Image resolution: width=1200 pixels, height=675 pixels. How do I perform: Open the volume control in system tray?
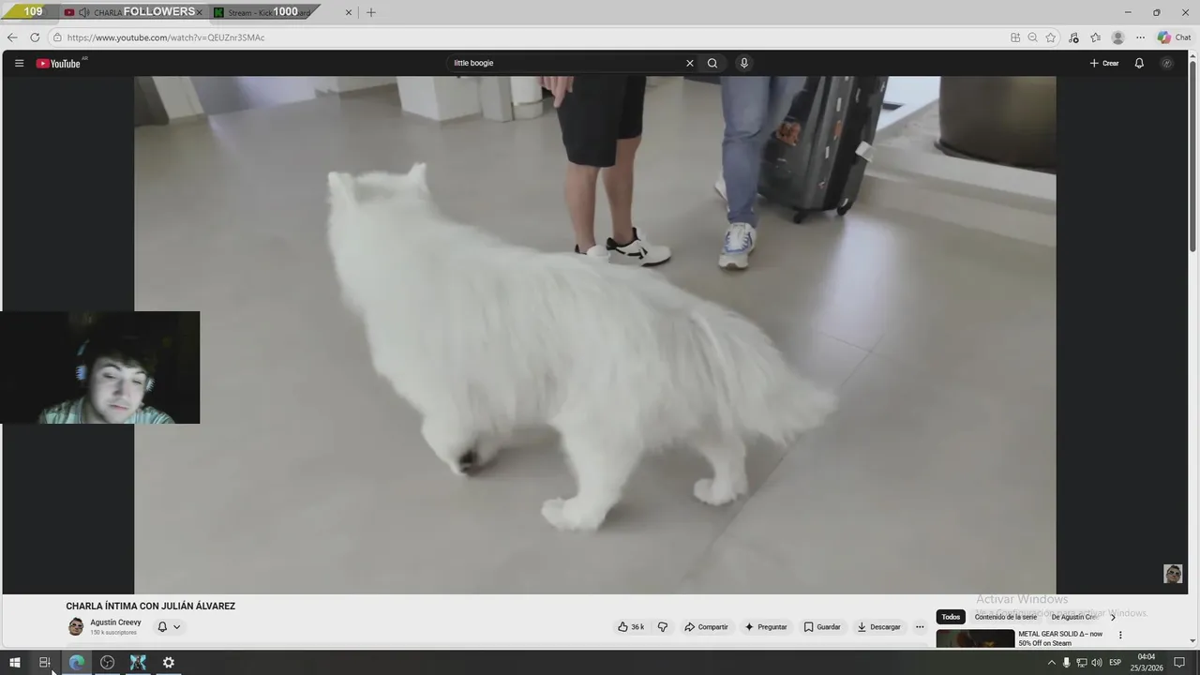click(1096, 663)
